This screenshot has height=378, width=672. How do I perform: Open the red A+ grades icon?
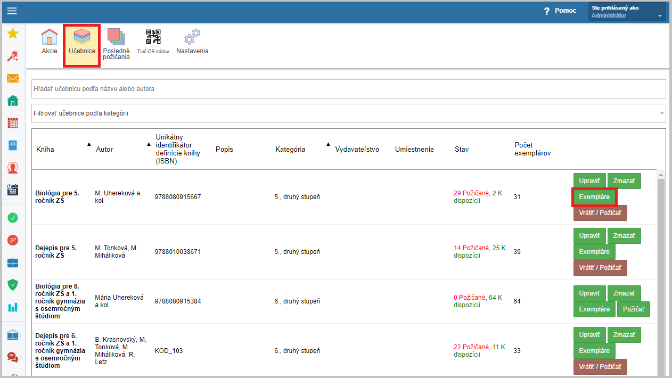(13, 240)
